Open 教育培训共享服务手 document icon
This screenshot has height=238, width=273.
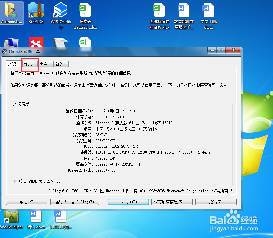point(184,16)
